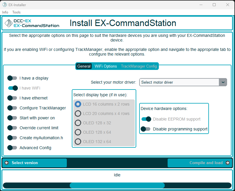
Task: Switch to the TrackManager Config tab
Action: [x=139, y=66]
